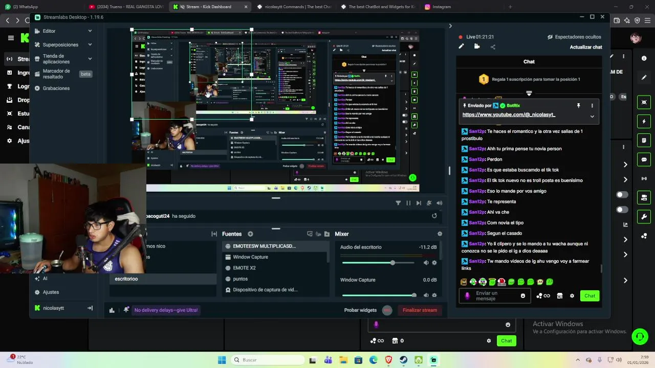Click the notifications bell in the Streamlabs footer
This screenshot has width=655, height=368.
[x=126, y=310]
